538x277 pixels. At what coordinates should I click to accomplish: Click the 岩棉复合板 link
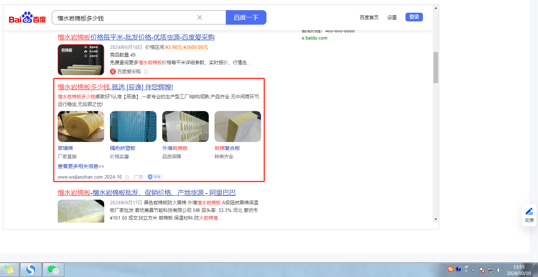(227, 148)
